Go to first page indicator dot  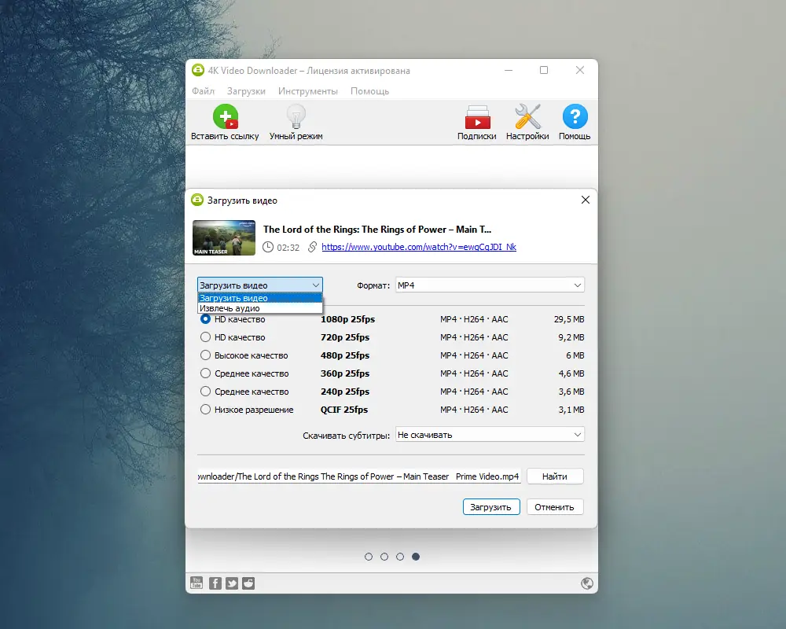369,556
